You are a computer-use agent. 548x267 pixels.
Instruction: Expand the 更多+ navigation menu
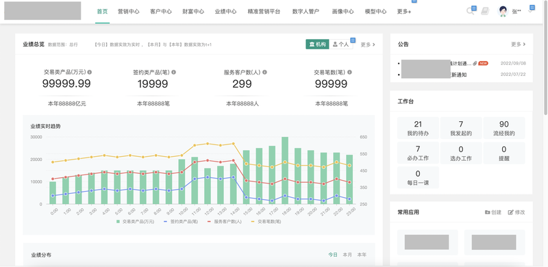[x=404, y=12]
